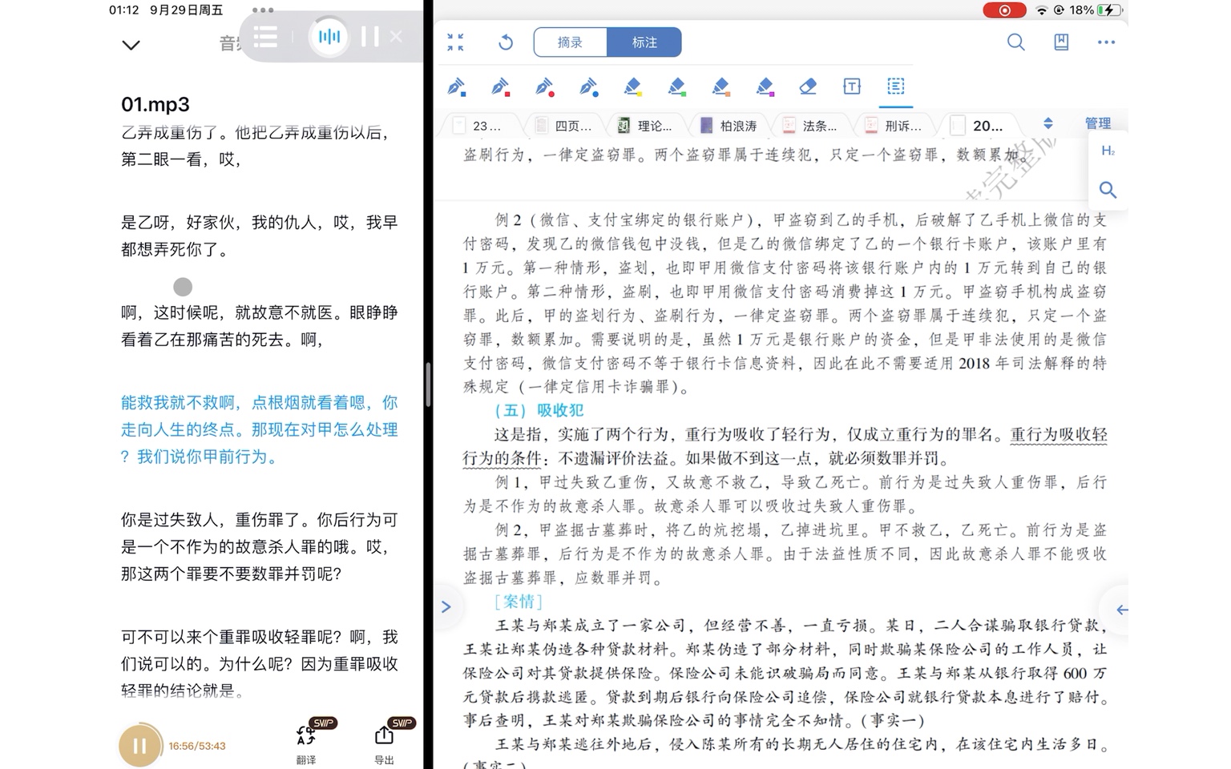Switch to 摘录 mode
This screenshot has height=769, width=1231.
pos(570,42)
